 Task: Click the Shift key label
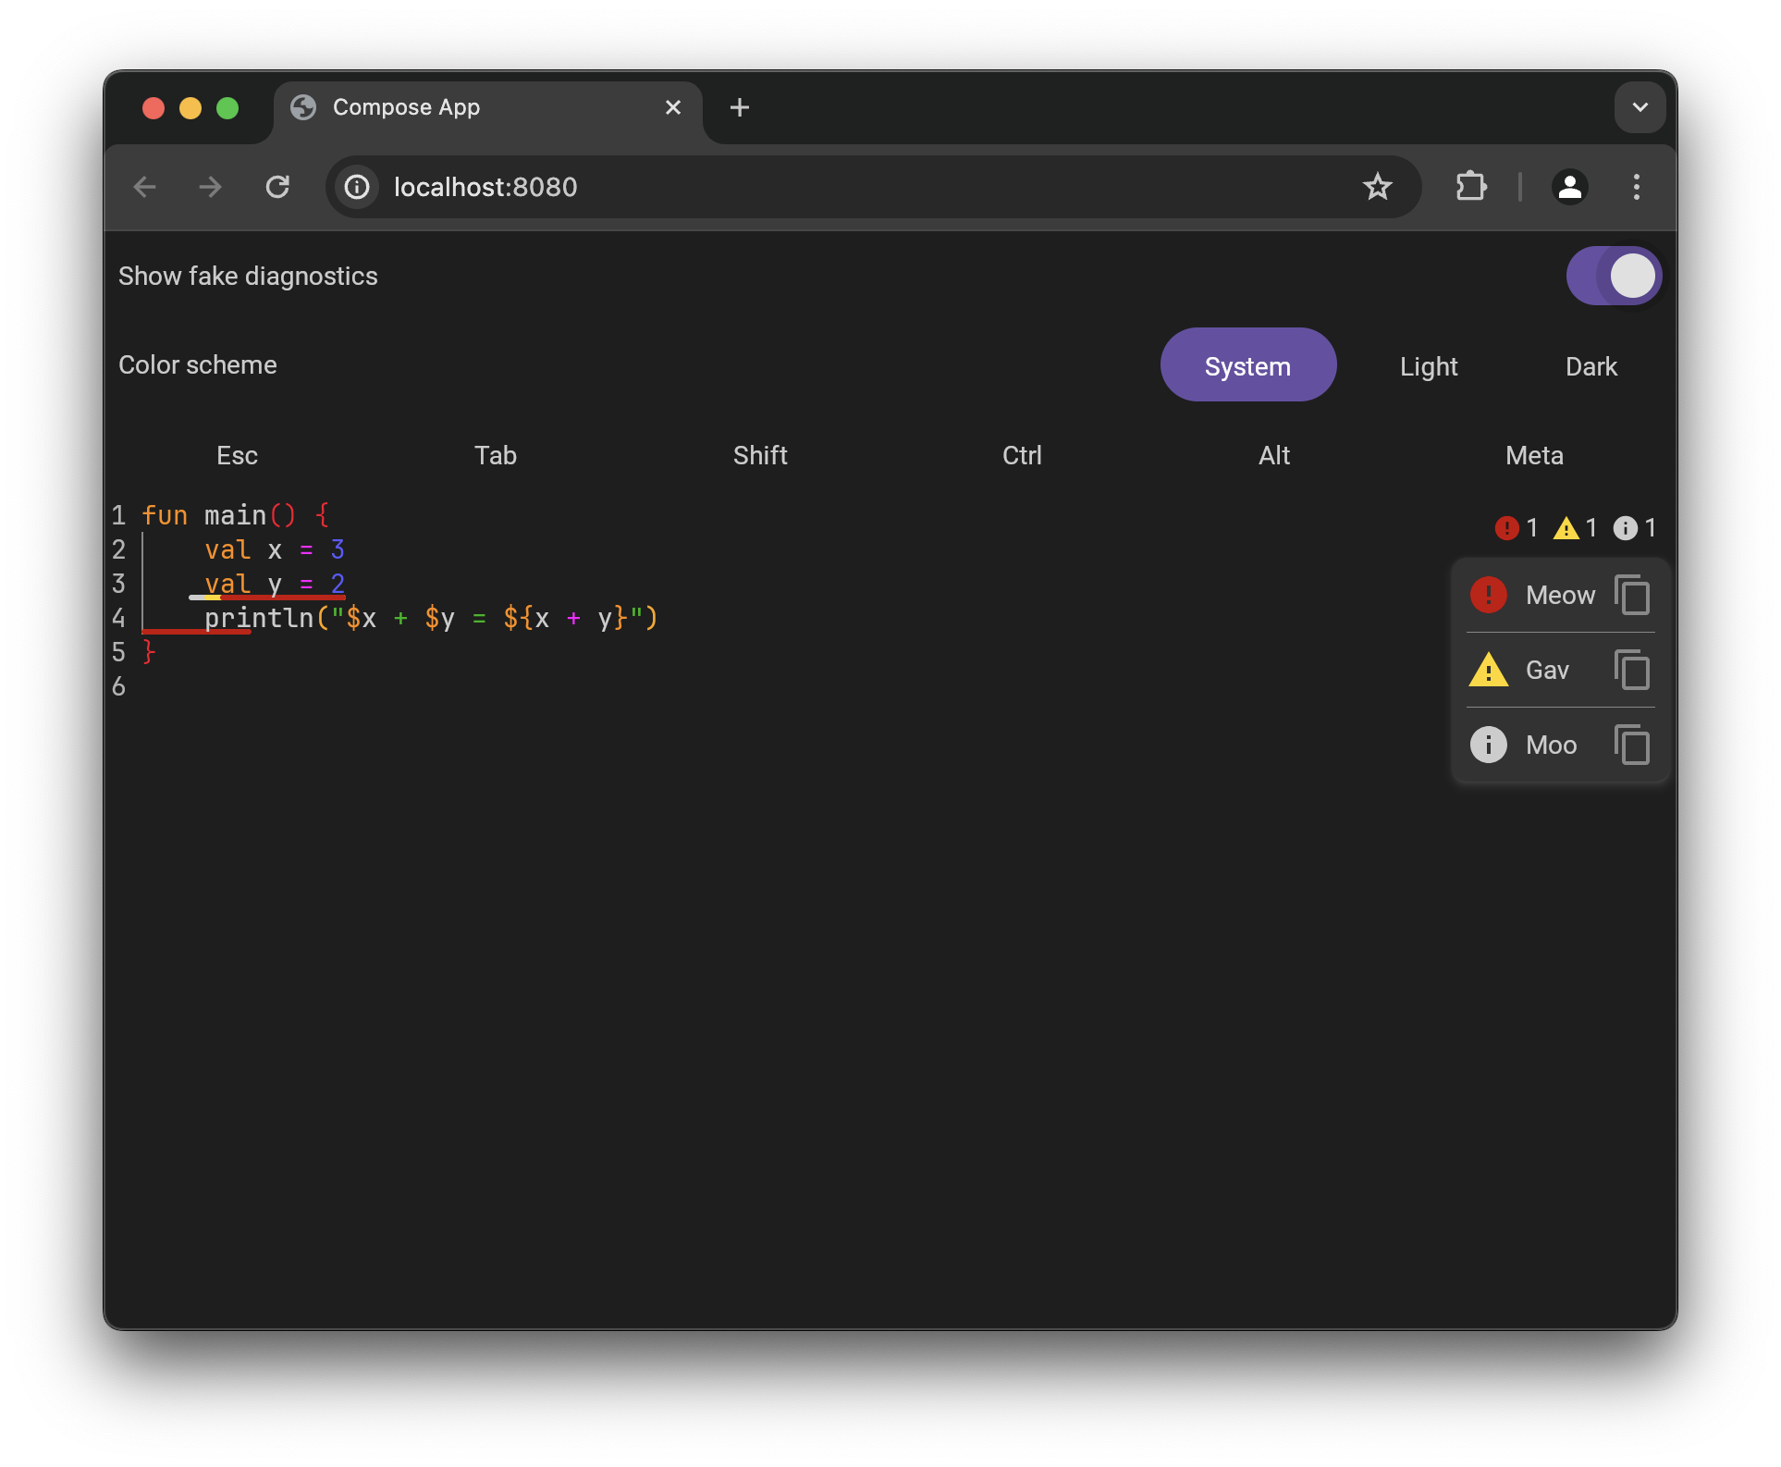[760, 454]
